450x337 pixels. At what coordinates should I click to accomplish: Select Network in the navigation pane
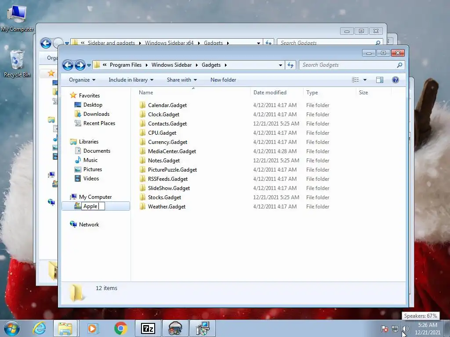coord(89,225)
